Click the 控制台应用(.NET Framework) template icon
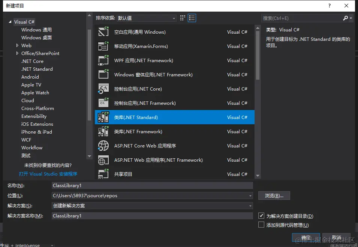This screenshot has height=247, width=358. point(103,103)
